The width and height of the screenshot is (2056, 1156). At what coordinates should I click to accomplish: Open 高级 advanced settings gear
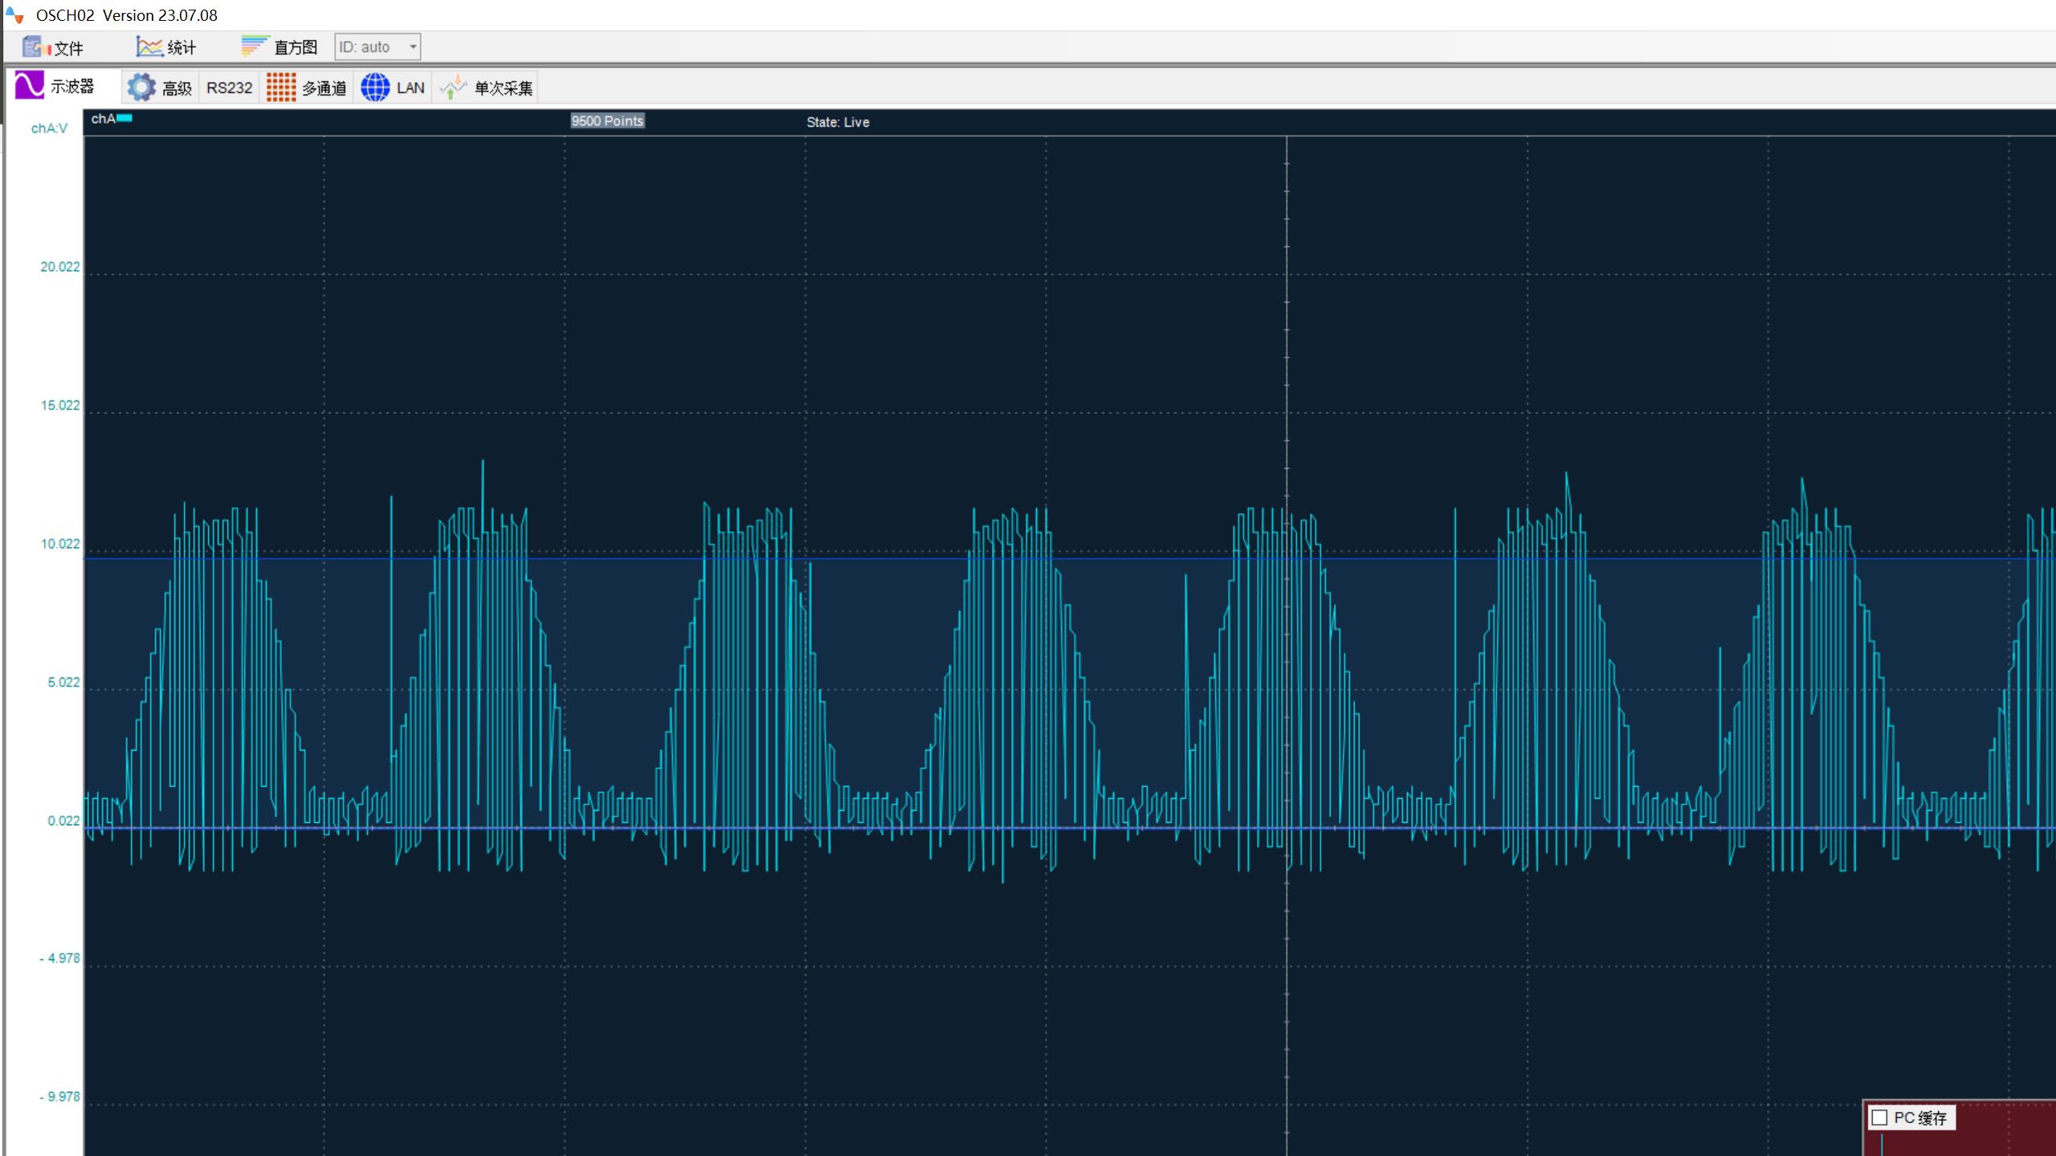pos(141,88)
